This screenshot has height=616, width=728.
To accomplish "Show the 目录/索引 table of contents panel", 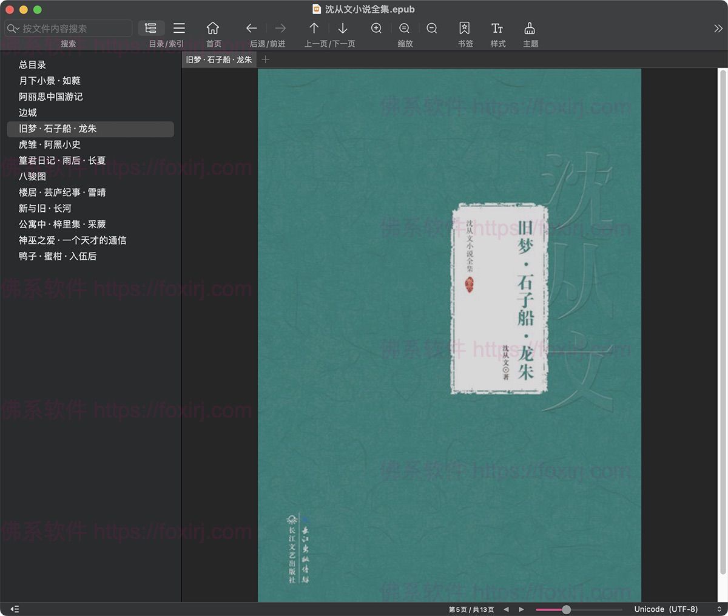I will point(150,28).
